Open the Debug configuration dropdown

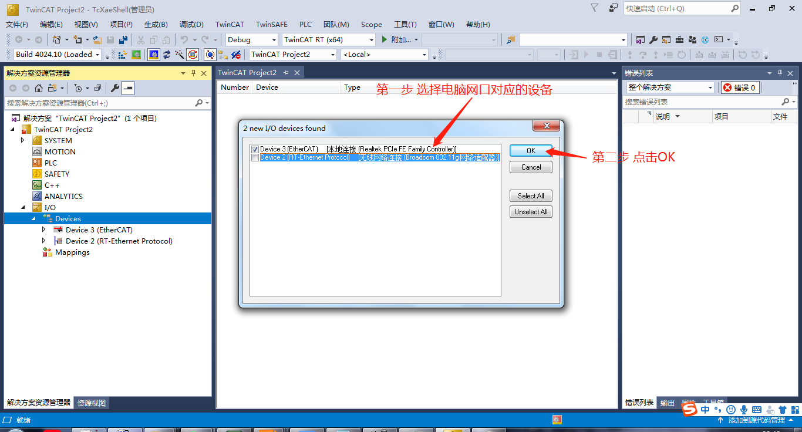point(252,40)
